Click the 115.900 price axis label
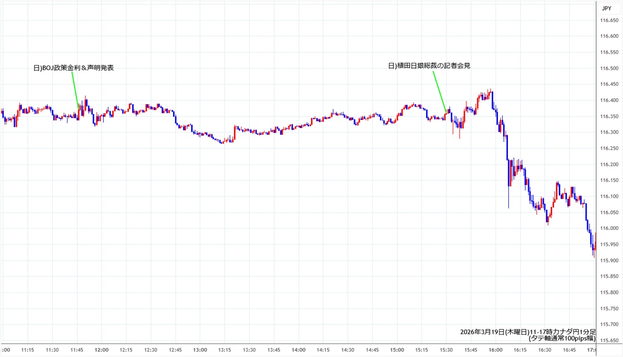Viewport: 623px width, 357px height. (x=609, y=260)
